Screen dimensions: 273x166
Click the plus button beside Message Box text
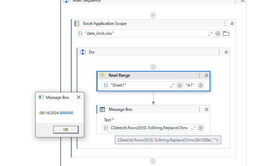coord(200,128)
